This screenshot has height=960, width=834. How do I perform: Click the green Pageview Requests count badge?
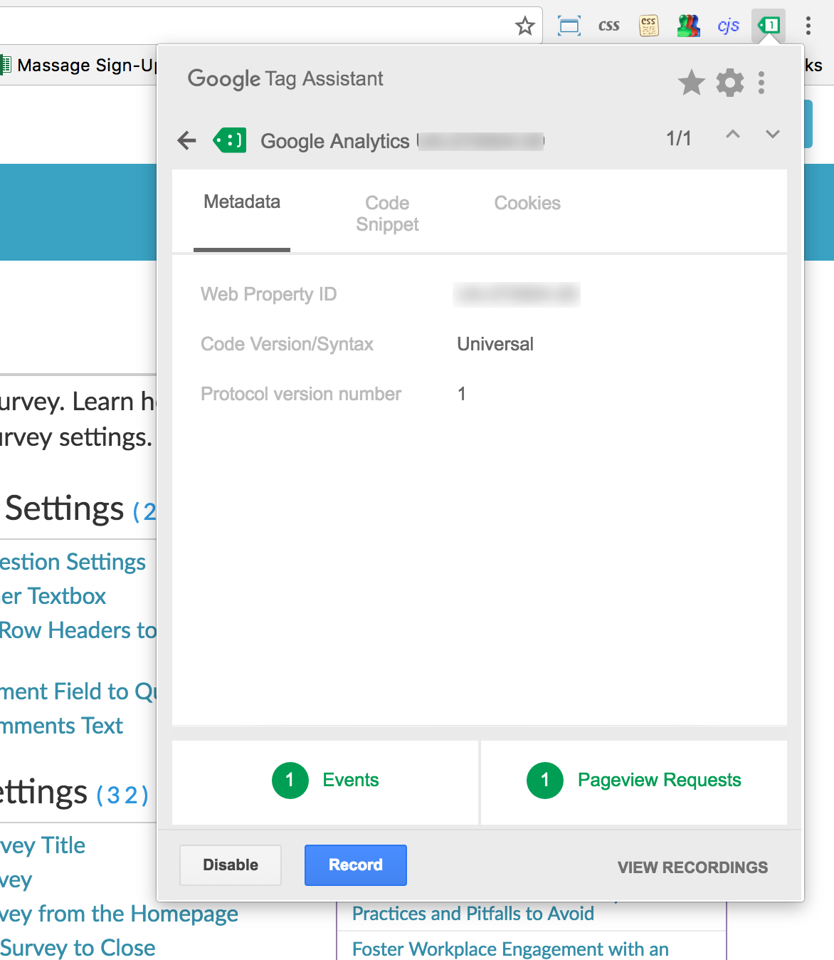pyautogui.click(x=545, y=781)
